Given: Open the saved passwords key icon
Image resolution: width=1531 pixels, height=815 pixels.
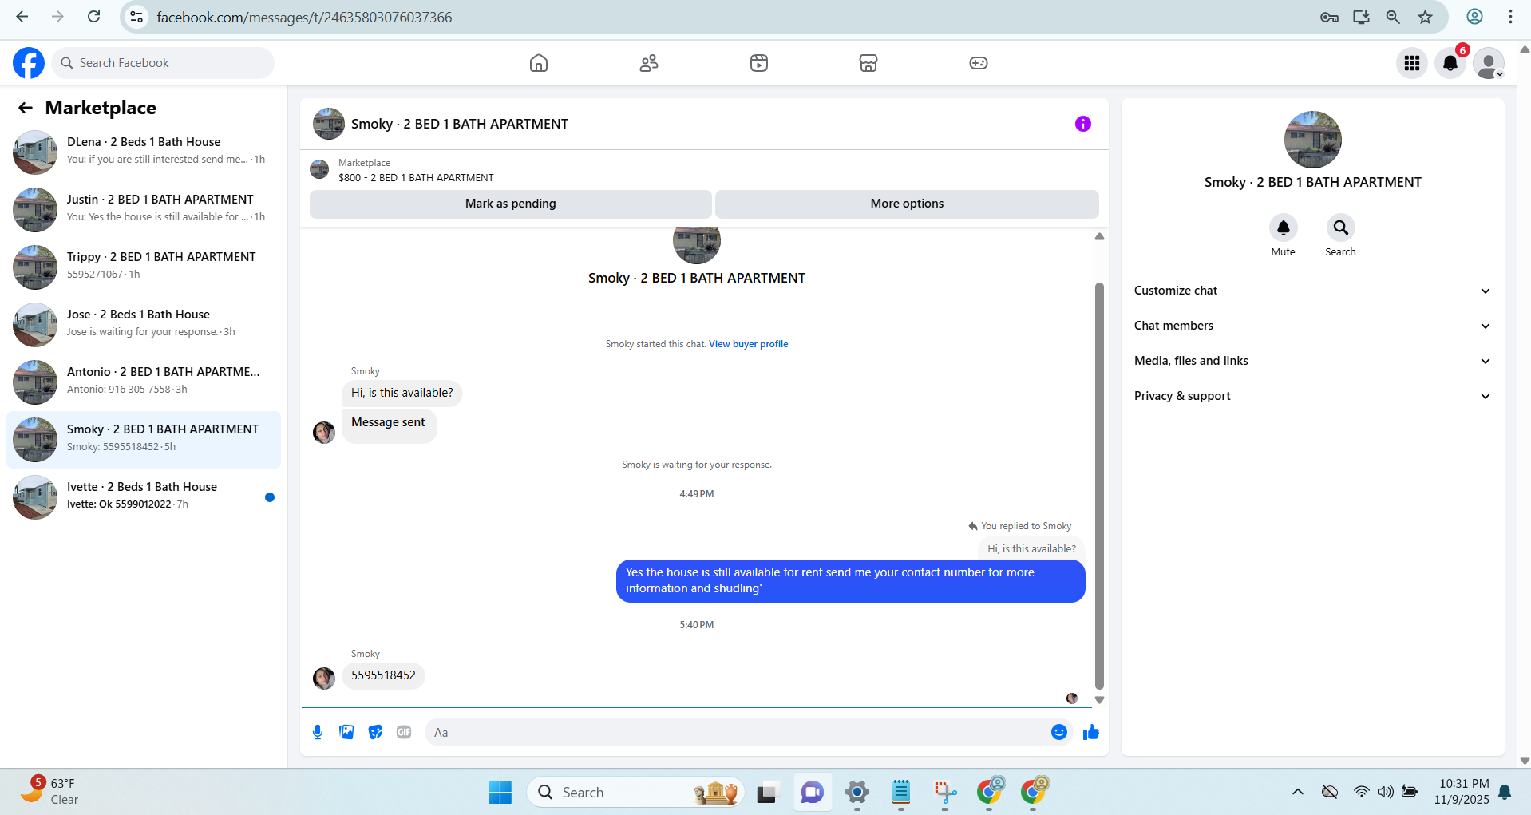Looking at the screenshot, I should [1329, 17].
